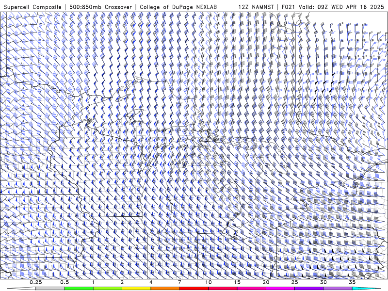The height and width of the screenshot is (291, 388).
Task: Click the 12Z NAMNST model run label
Action: point(256,7)
